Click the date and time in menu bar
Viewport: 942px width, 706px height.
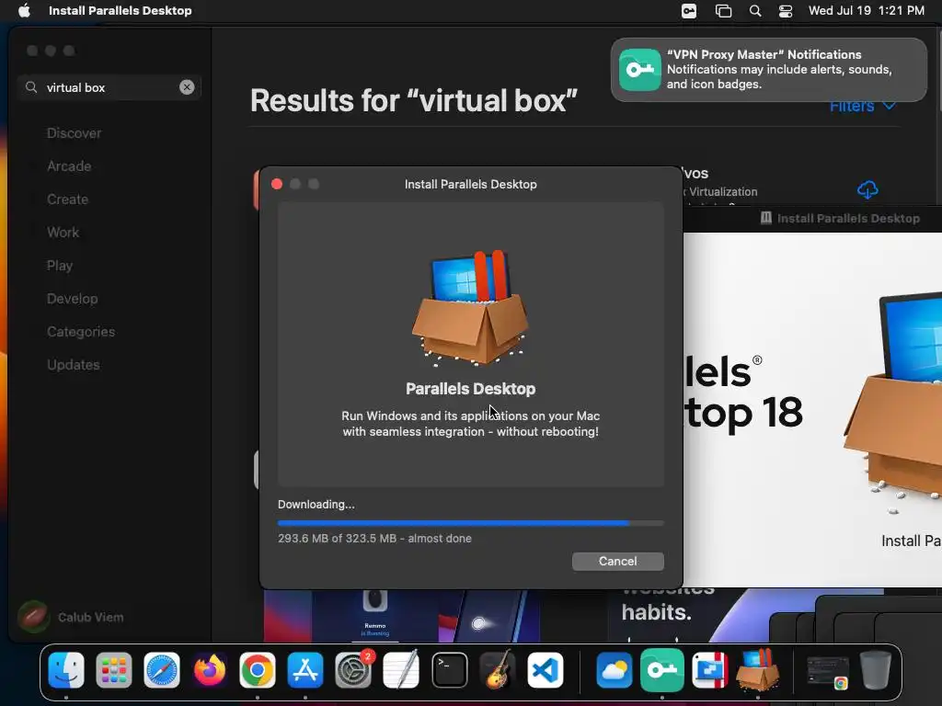[867, 11]
